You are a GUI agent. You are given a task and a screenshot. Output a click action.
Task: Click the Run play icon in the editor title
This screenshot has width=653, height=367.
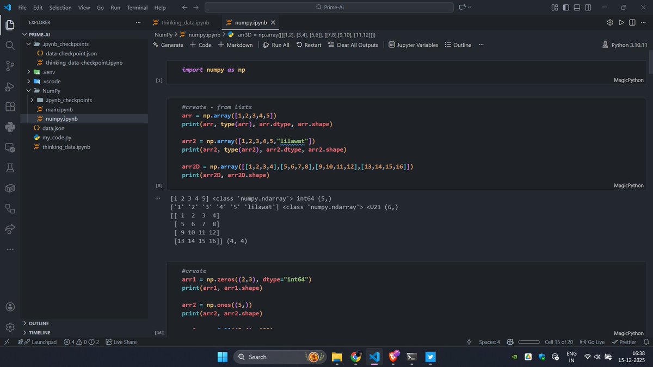pyautogui.click(x=621, y=22)
